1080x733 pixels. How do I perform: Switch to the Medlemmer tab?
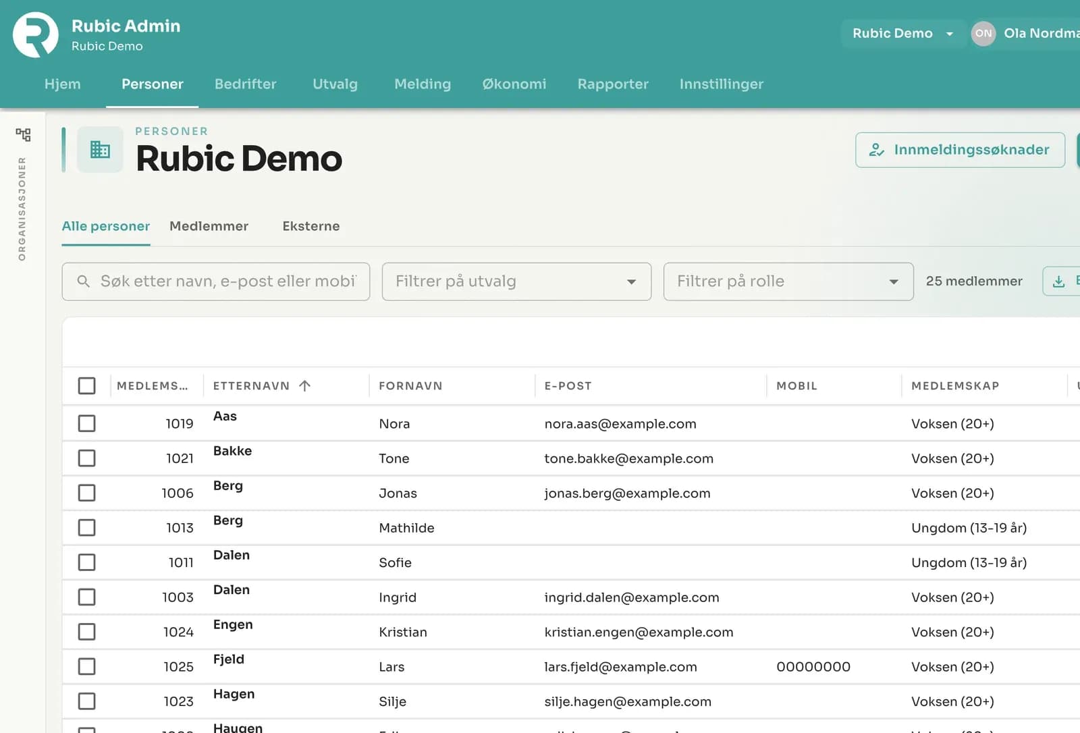(x=209, y=226)
